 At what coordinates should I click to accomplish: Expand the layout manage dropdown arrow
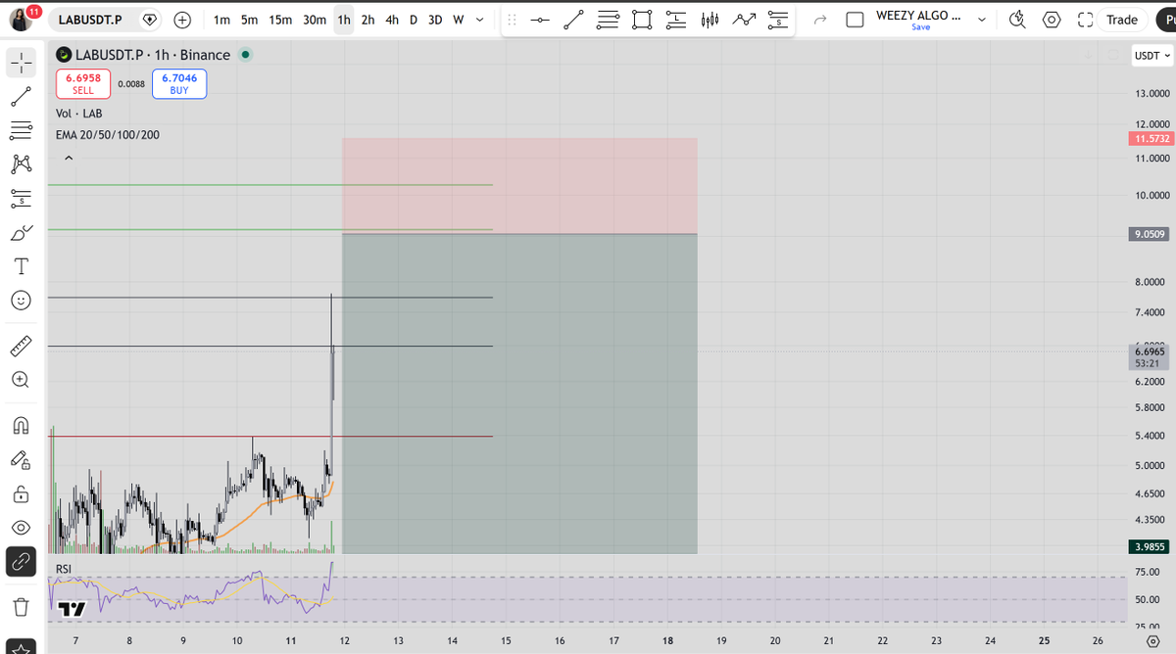pos(983,20)
